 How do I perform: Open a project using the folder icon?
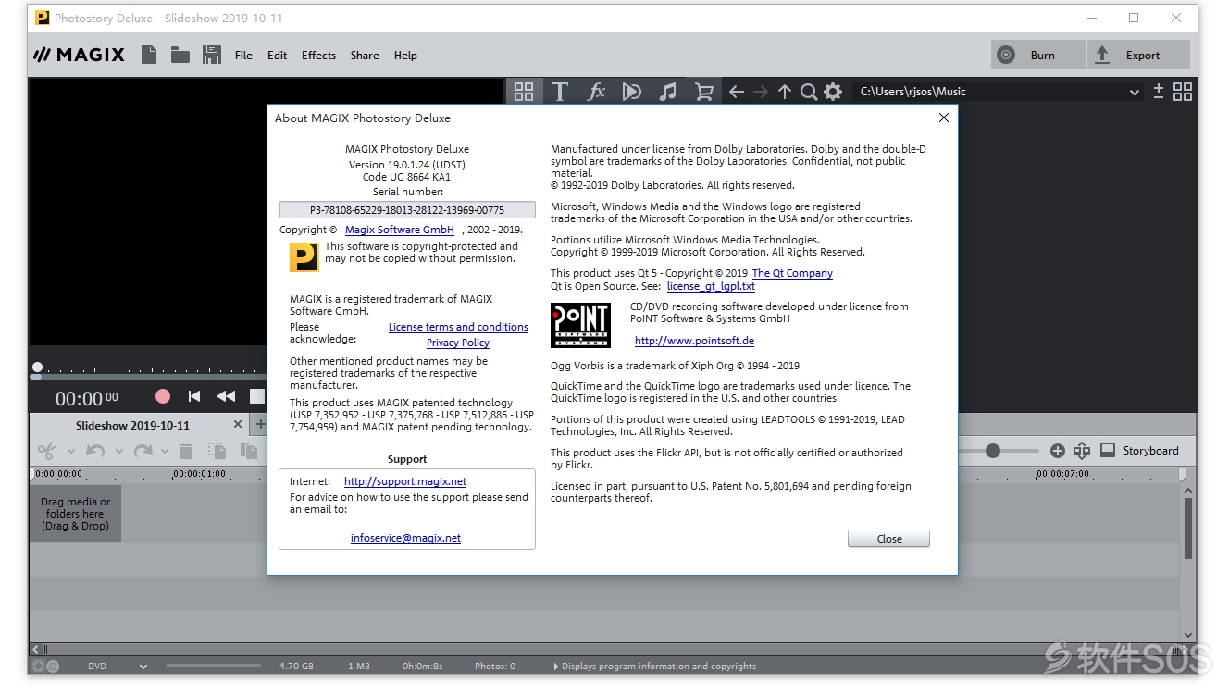pos(180,55)
